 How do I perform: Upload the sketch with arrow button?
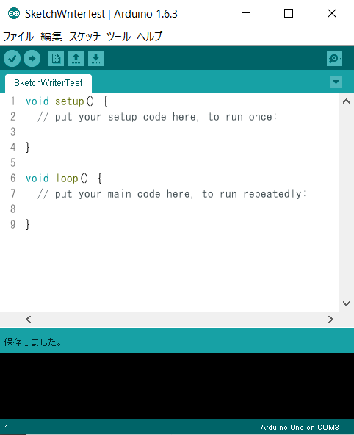[32, 59]
